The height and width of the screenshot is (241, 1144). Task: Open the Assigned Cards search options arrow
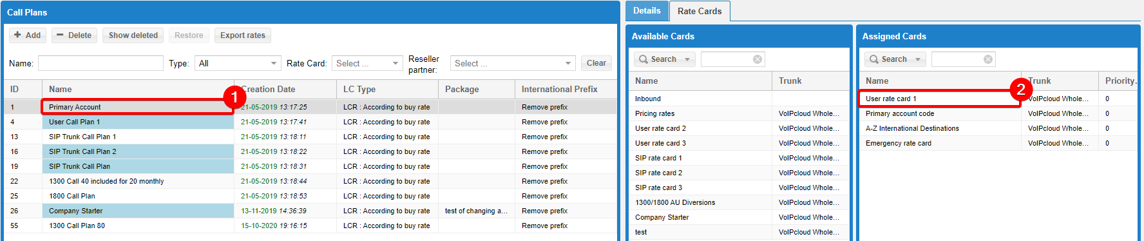coord(918,59)
